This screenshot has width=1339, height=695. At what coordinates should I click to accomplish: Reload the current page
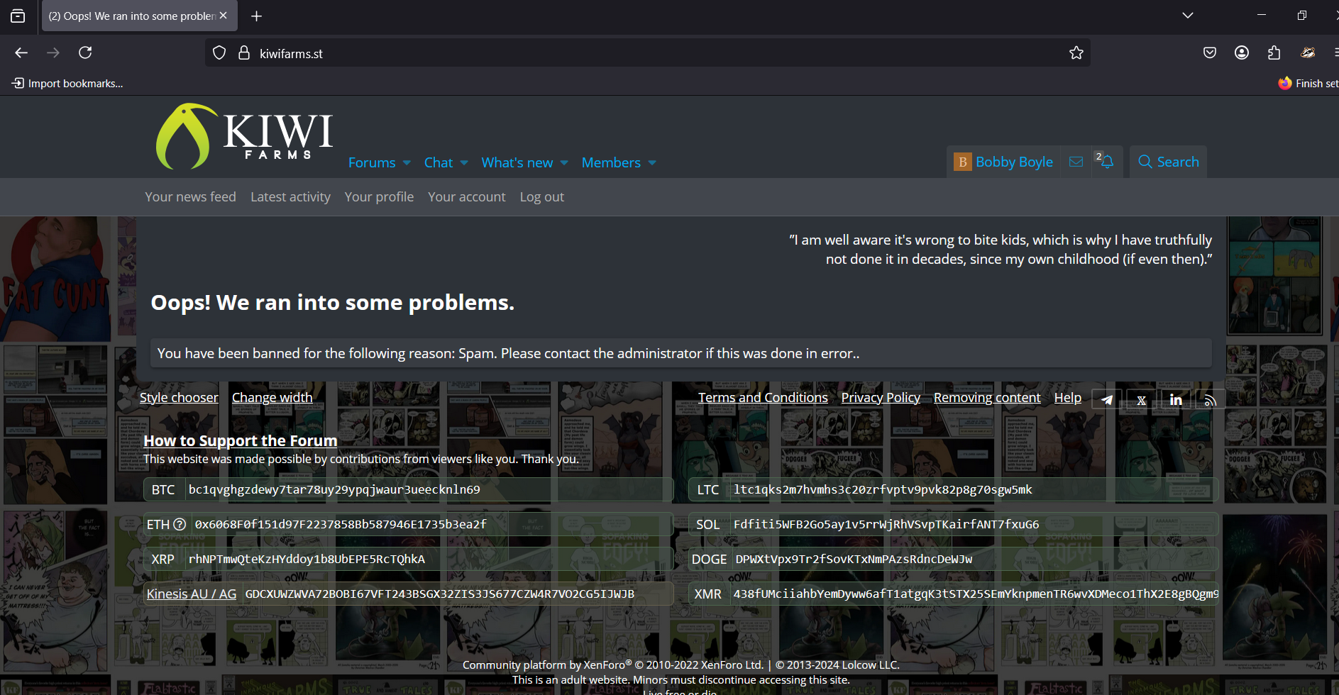(85, 52)
